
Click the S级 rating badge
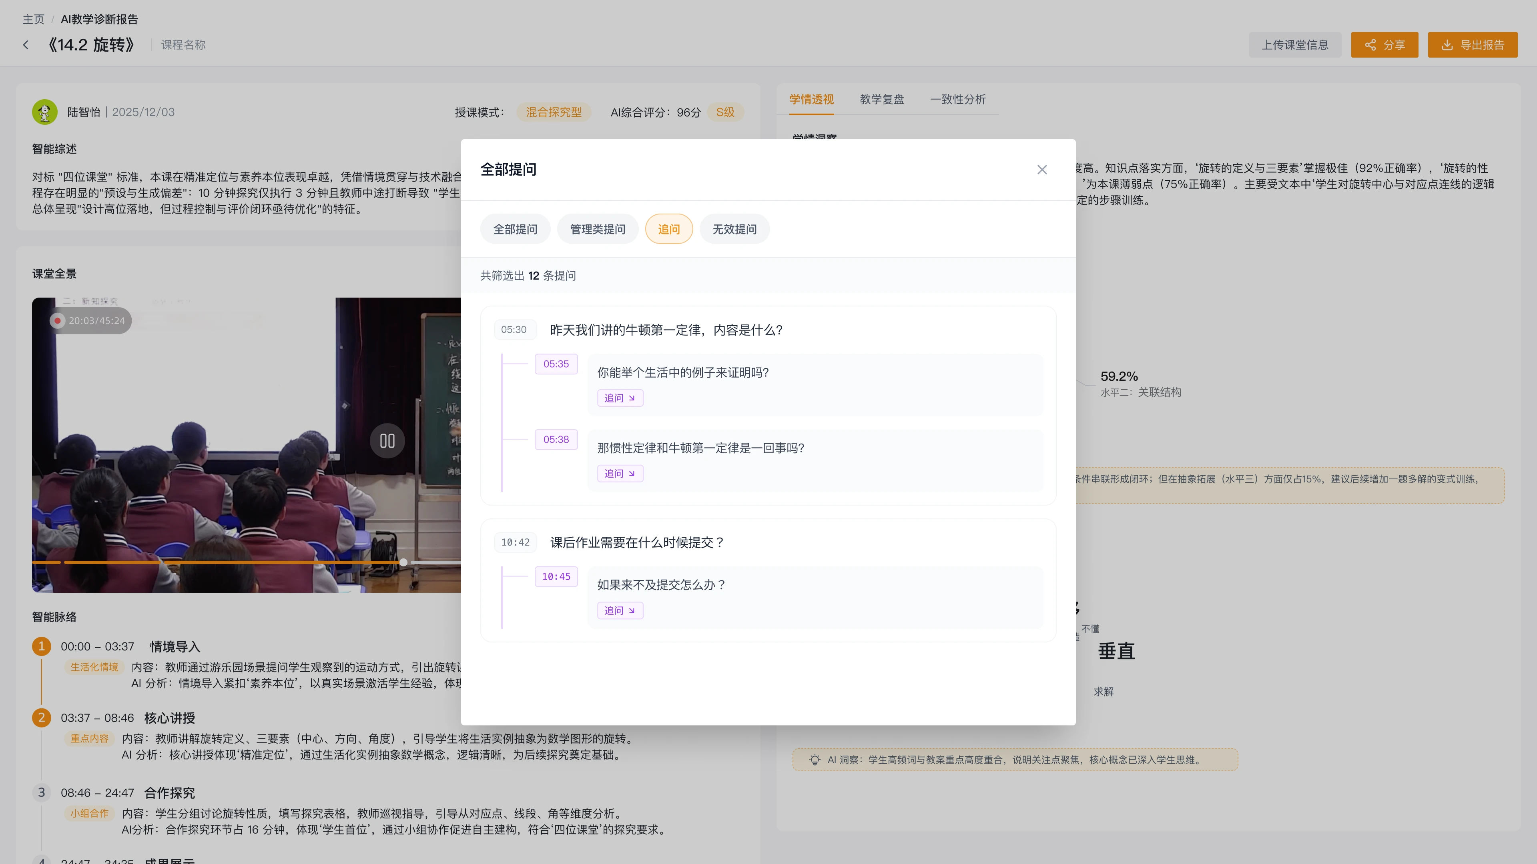(725, 112)
